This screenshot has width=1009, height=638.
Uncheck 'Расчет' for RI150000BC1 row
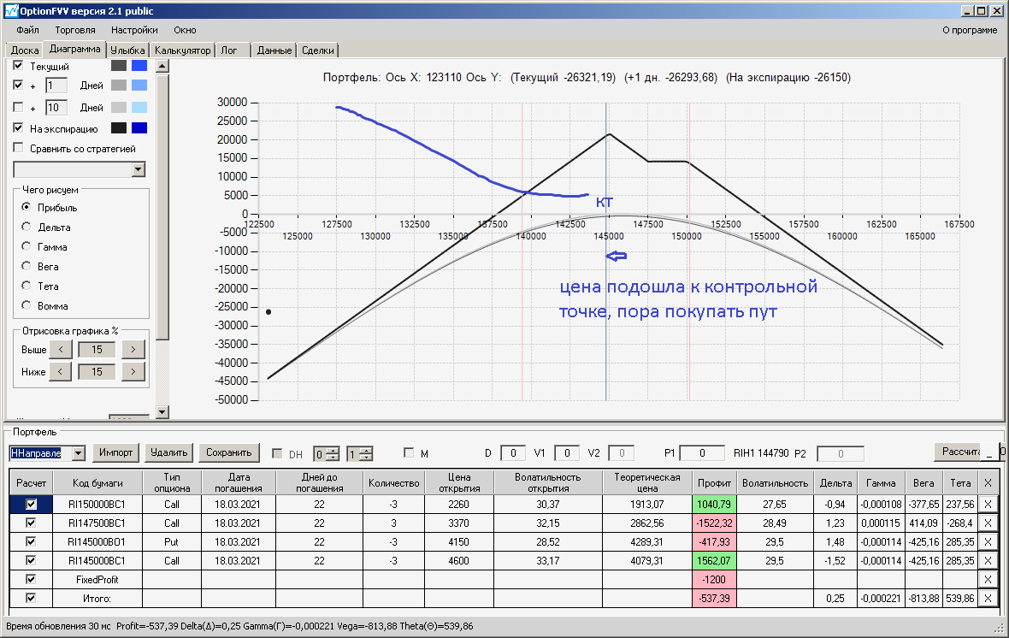click(31, 504)
